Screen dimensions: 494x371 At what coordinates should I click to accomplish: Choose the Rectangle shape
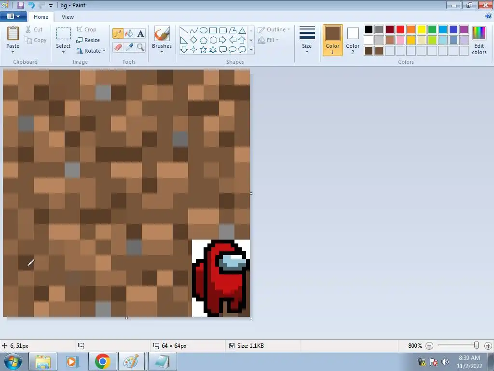pyautogui.click(x=213, y=30)
